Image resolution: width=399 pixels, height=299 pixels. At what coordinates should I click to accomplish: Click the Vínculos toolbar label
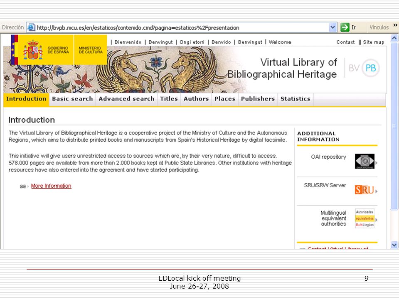[x=379, y=27]
